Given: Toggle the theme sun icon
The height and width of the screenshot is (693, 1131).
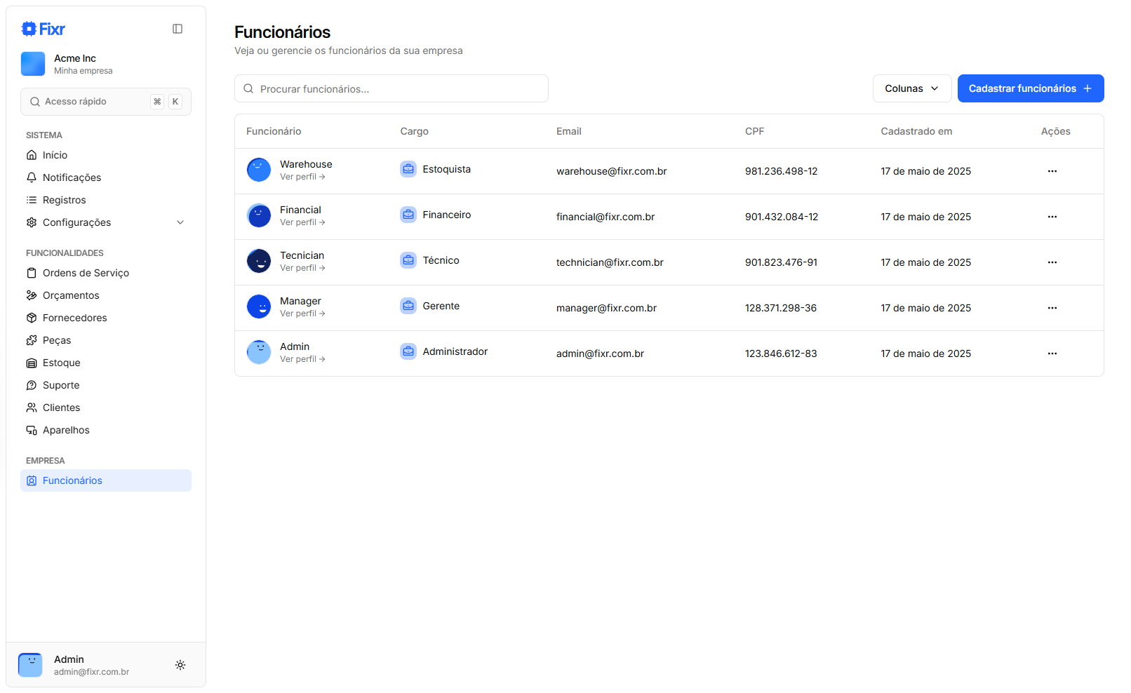Looking at the screenshot, I should 180,665.
